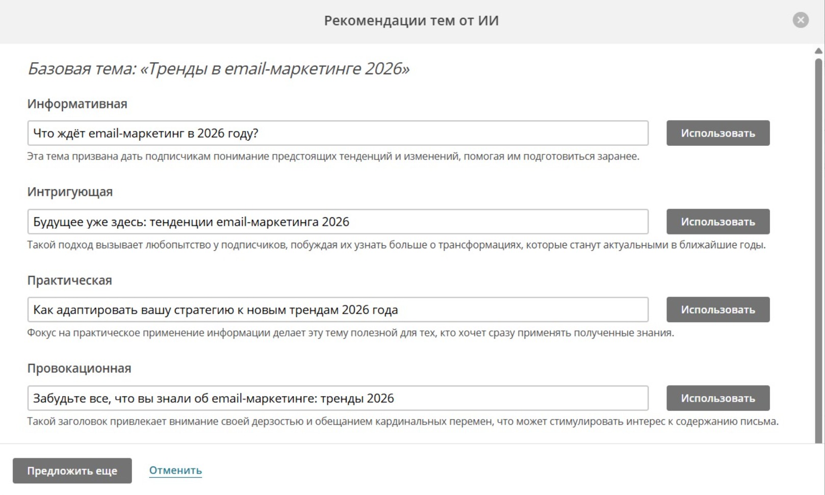Use the Информативная subject suggestion
Image resolution: width=825 pixels, height=495 pixels.
click(717, 134)
